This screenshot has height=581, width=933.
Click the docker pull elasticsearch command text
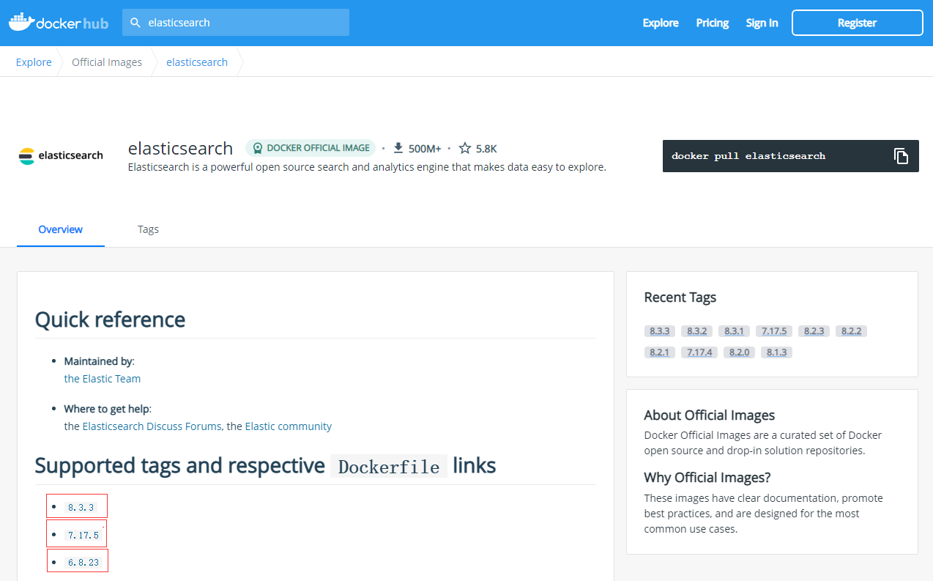click(x=748, y=156)
